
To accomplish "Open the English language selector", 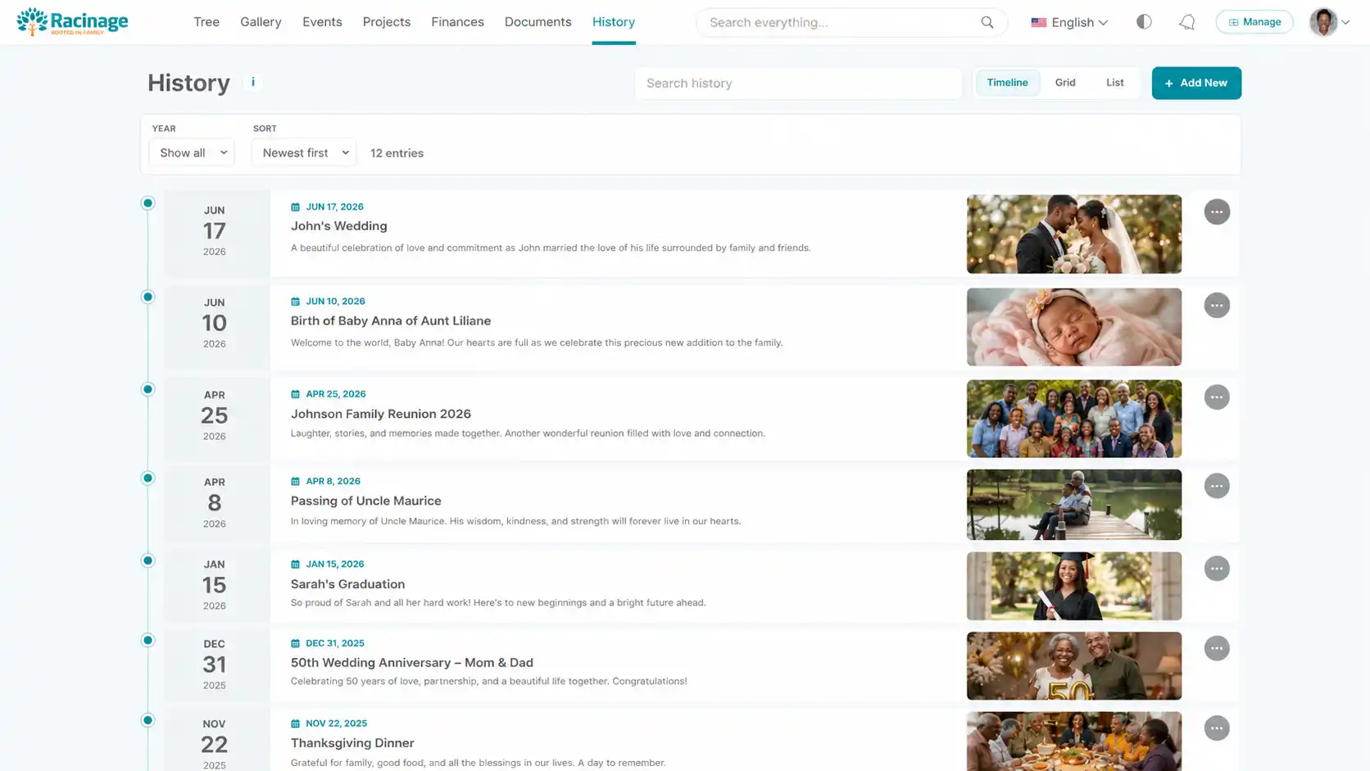I will point(1069,22).
